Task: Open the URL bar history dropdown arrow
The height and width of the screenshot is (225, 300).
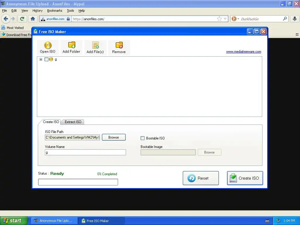Action: [x=225, y=19]
